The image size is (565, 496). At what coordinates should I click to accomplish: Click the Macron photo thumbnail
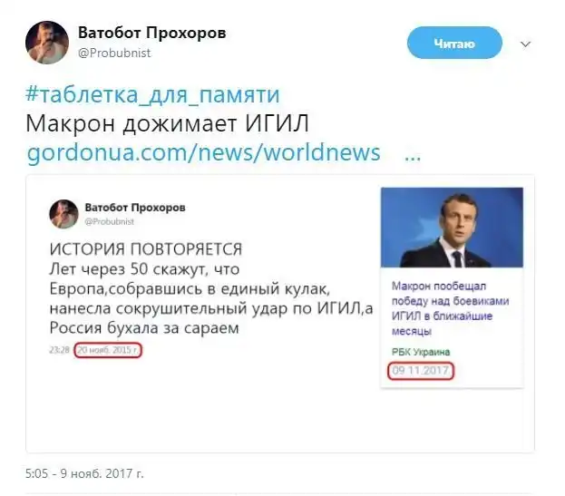[x=452, y=228]
